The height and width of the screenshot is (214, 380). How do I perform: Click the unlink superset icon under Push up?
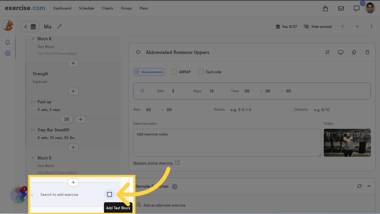click(x=66, y=119)
